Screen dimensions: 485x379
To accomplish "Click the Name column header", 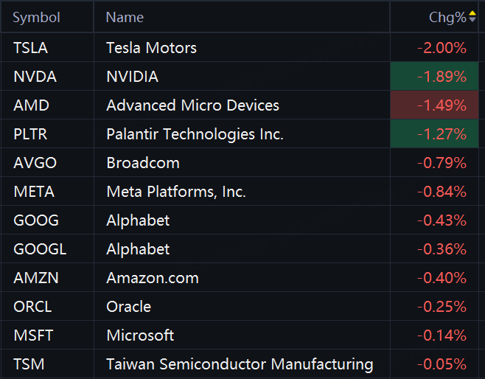I will 125,17.
